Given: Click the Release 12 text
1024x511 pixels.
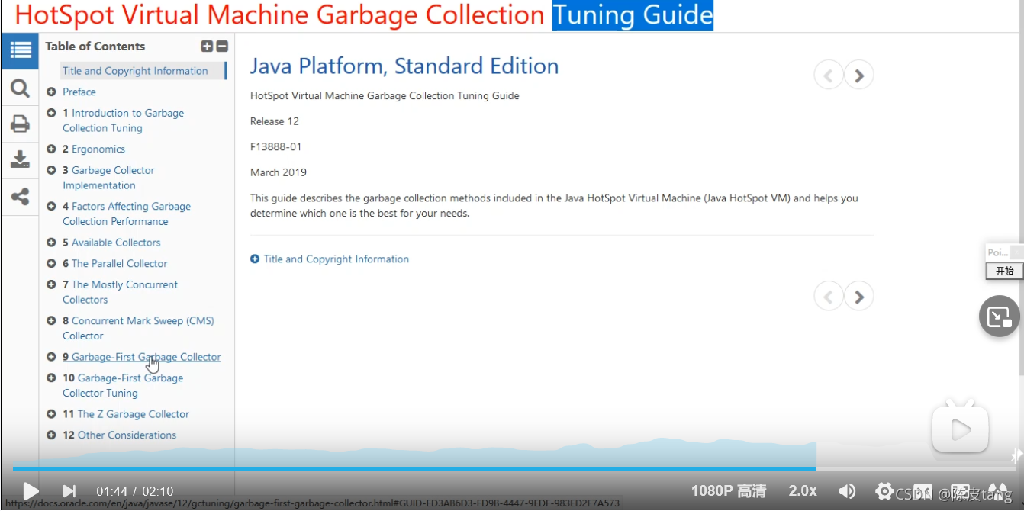Looking at the screenshot, I should pos(275,121).
